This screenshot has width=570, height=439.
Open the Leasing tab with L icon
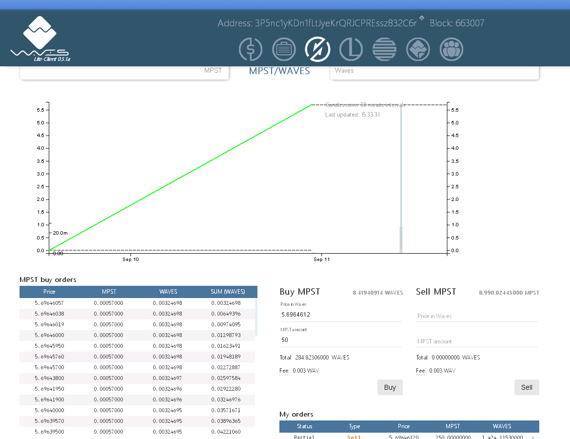click(351, 49)
